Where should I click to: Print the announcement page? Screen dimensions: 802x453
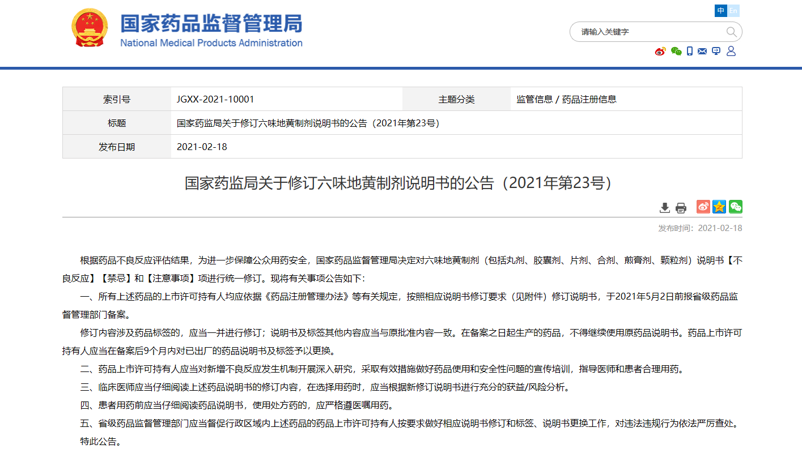pyautogui.click(x=680, y=207)
